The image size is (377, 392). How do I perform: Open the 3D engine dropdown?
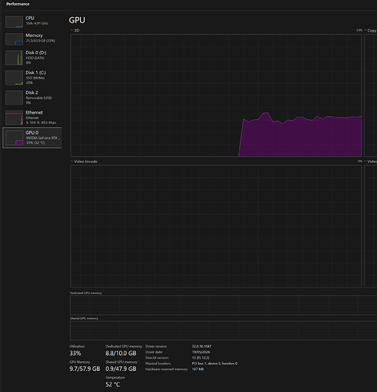tap(75, 31)
